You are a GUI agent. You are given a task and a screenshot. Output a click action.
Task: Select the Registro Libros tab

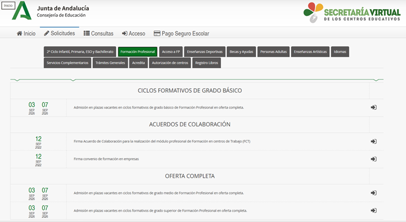click(207, 63)
